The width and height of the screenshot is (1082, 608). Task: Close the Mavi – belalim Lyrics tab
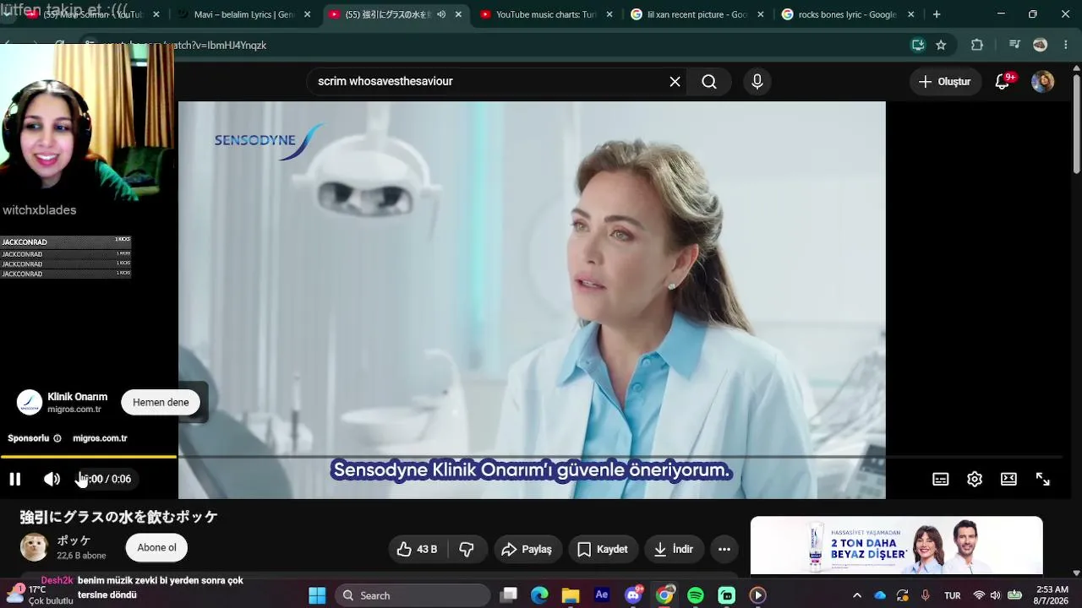coord(308,14)
